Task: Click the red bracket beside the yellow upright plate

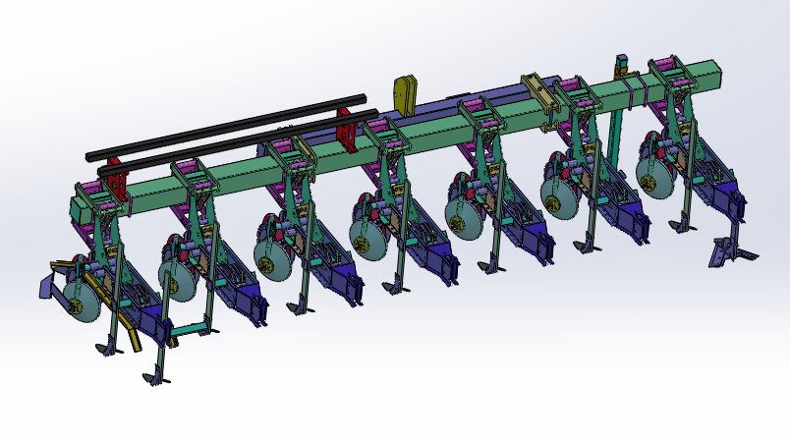Action: pos(347,132)
